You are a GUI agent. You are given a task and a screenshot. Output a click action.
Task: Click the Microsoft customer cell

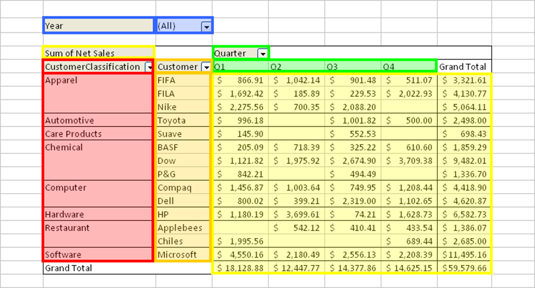click(183, 255)
